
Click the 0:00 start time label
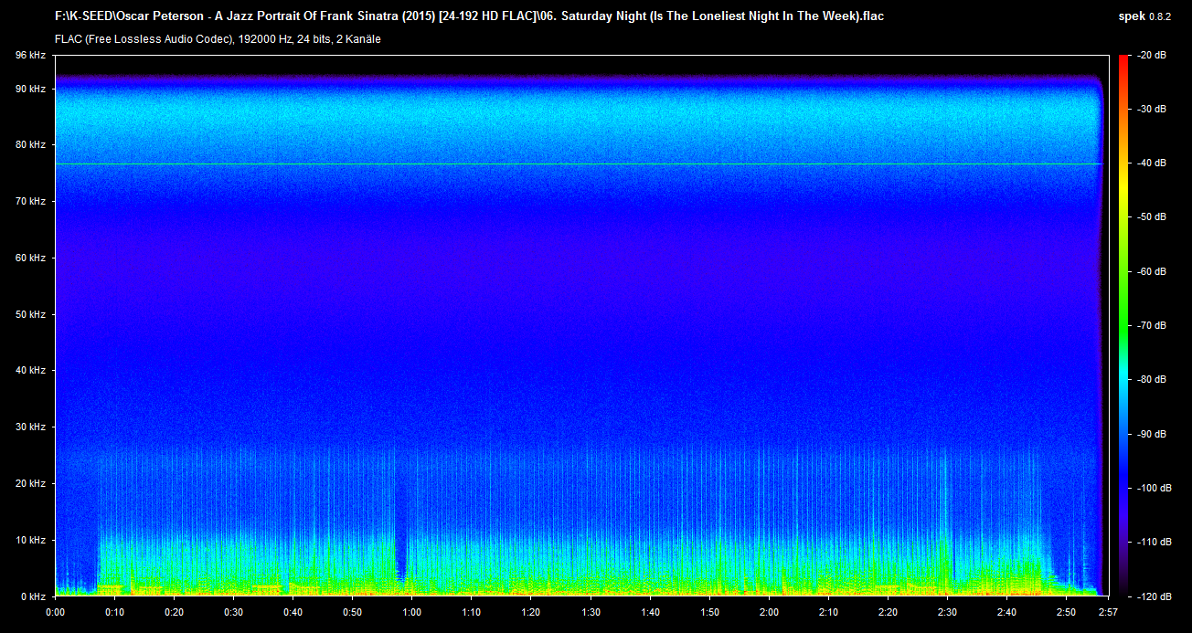55,612
